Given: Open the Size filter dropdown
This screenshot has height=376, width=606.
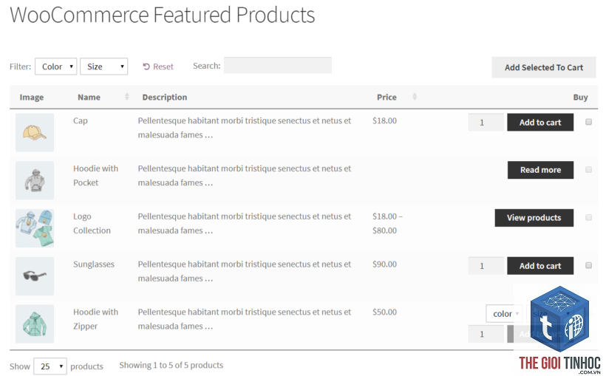Looking at the screenshot, I should click(103, 66).
